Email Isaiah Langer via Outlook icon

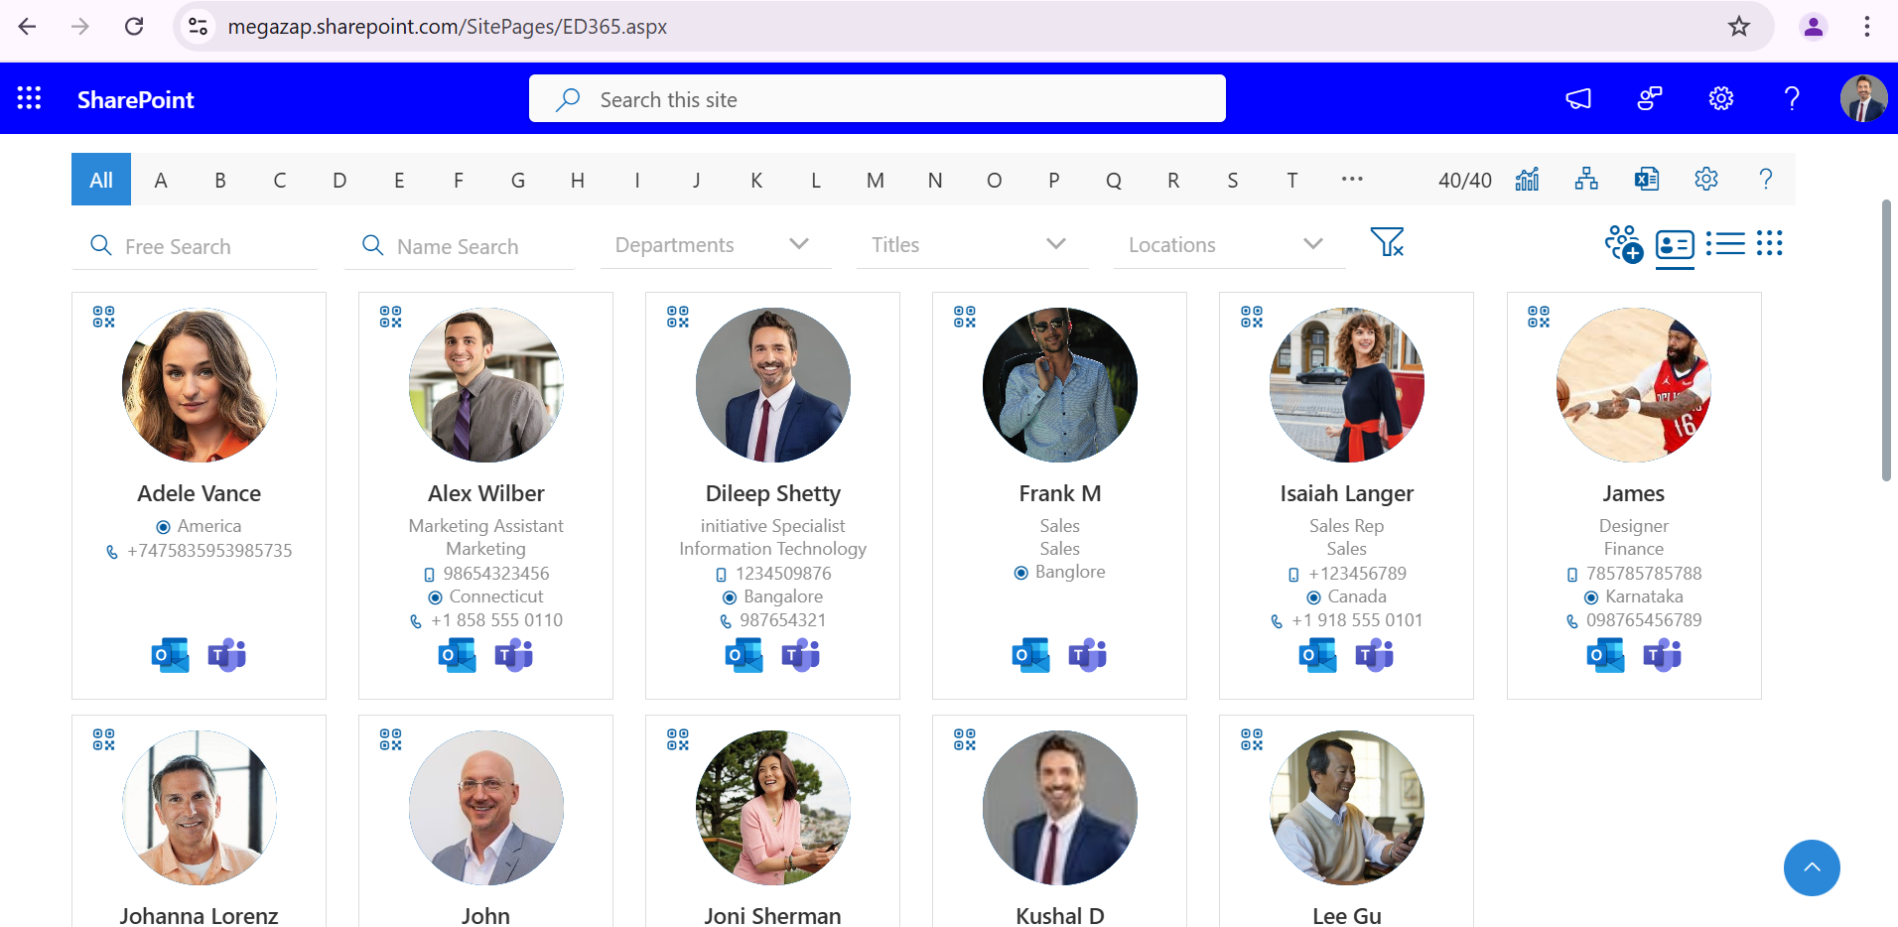[1318, 655]
